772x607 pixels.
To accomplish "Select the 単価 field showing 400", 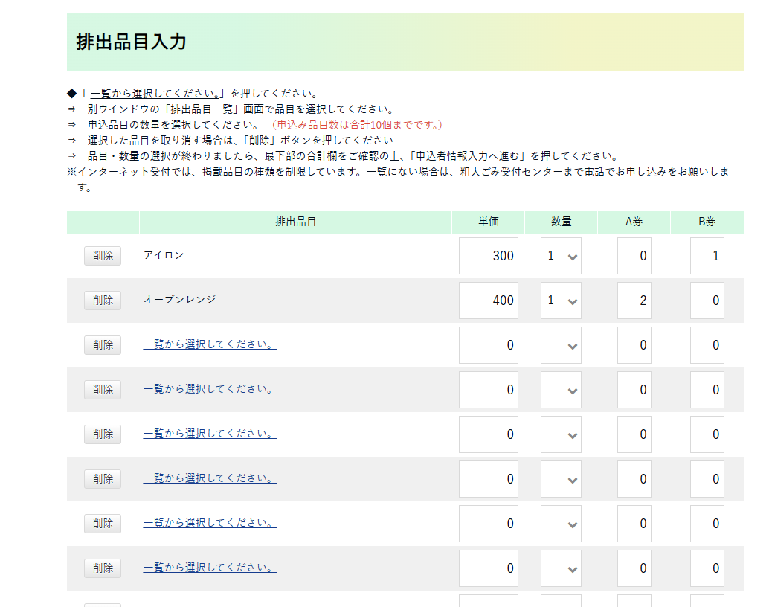I will coord(488,301).
